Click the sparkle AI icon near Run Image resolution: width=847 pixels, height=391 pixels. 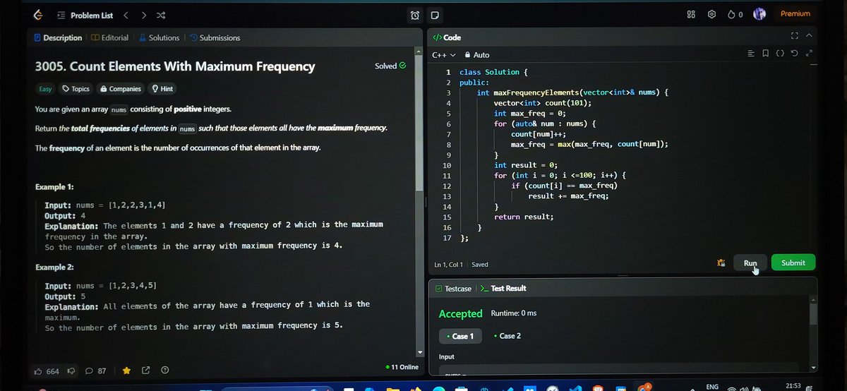721,263
